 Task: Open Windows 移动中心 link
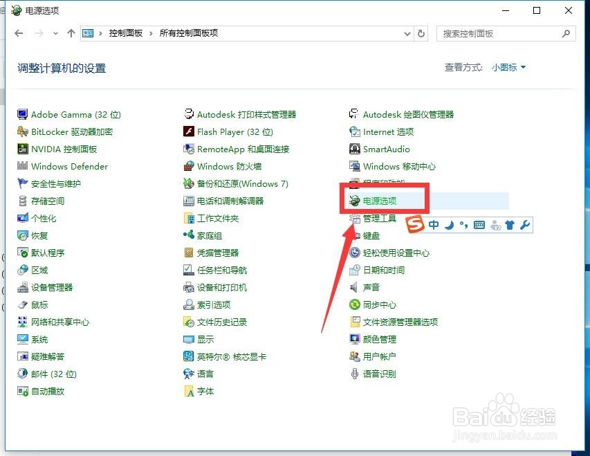[399, 166]
